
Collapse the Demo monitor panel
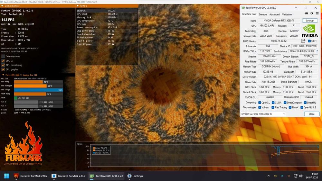click(x=2, y=6)
